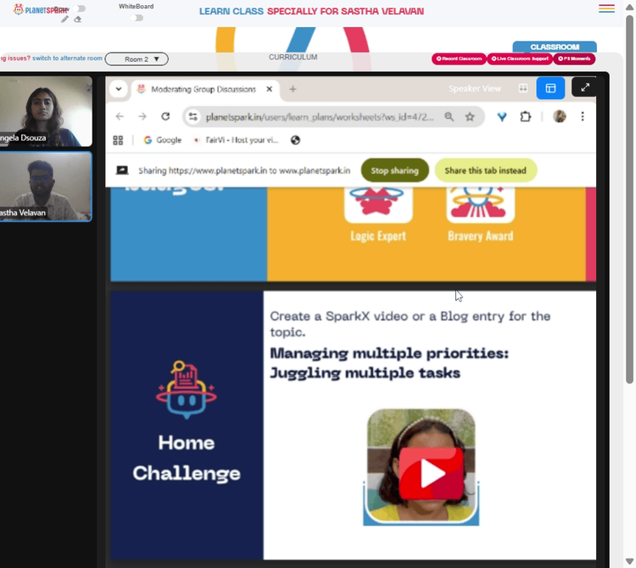The width and height of the screenshot is (636, 568).
Task: Go forward in the browser
Action: pyautogui.click(x=142, y=117)
